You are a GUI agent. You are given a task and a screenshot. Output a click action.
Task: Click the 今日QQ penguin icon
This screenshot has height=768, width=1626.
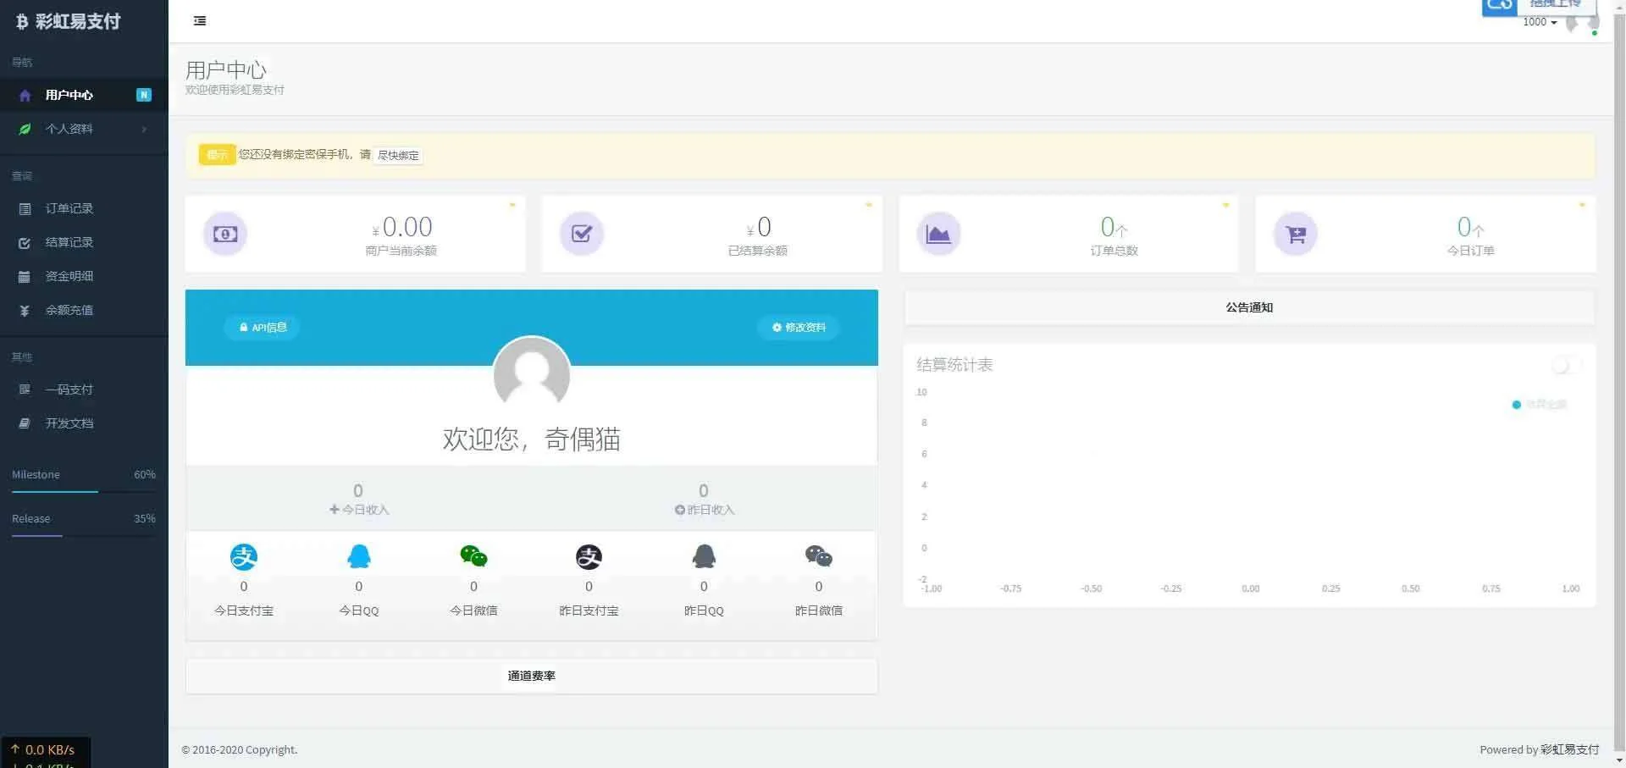359,557
